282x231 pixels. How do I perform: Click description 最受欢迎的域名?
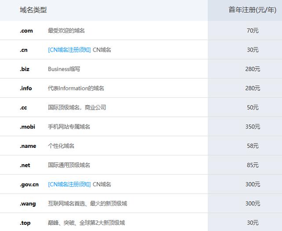[x=66, y=31]
